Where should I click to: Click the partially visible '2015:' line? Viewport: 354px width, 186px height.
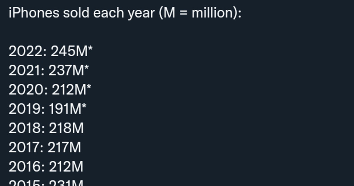pyautogui.click(x=46, y=183)
